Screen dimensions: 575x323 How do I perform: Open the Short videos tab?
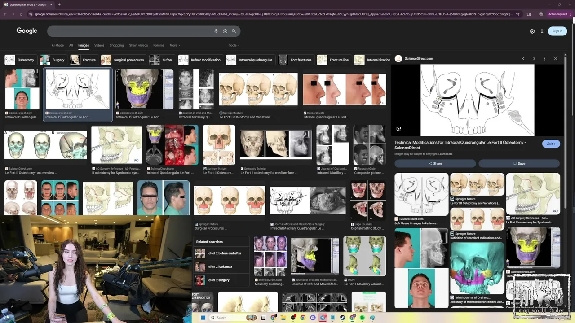point(138,45)
